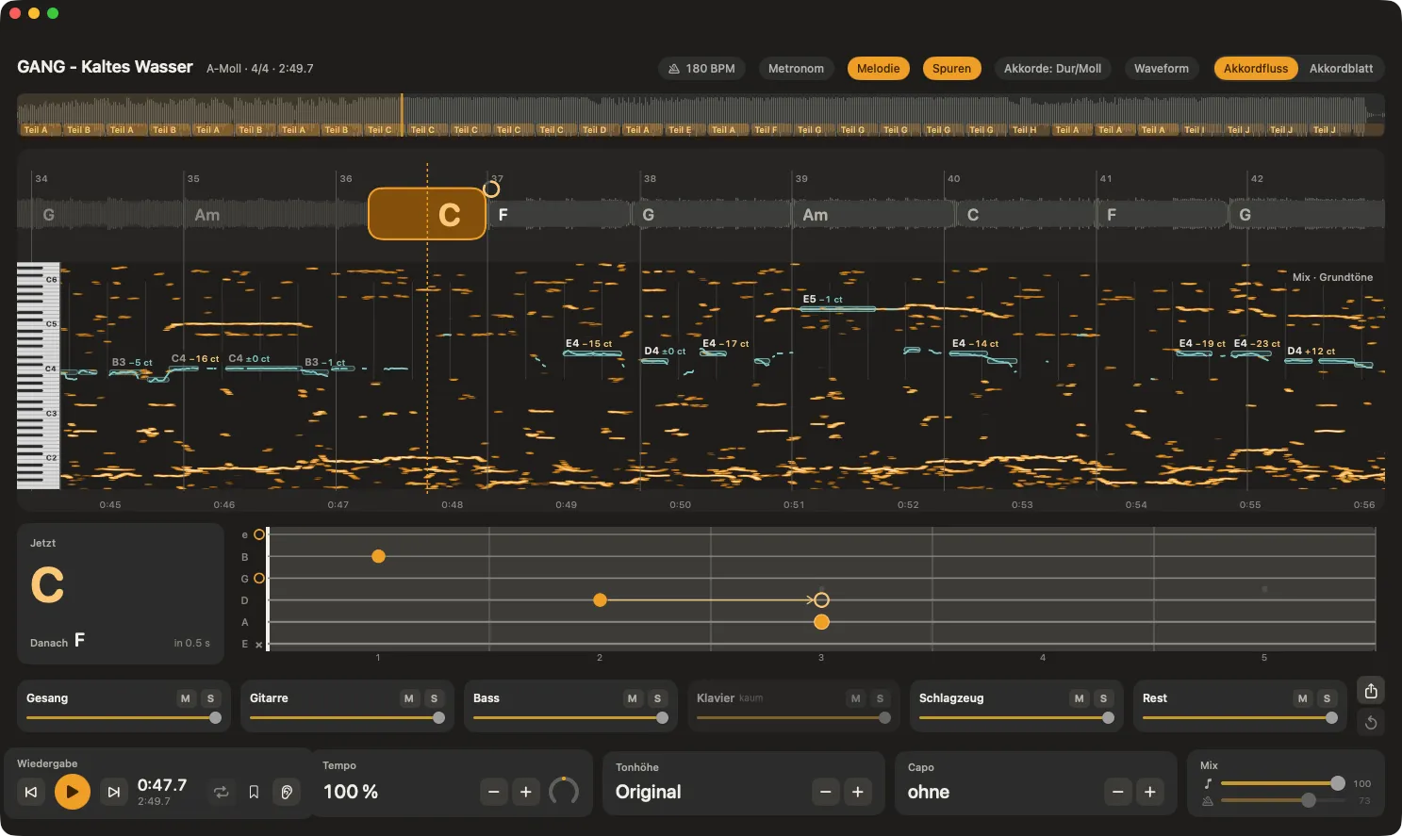Click the circular tempo dial

pyautogui.click(x=564, y=792)
